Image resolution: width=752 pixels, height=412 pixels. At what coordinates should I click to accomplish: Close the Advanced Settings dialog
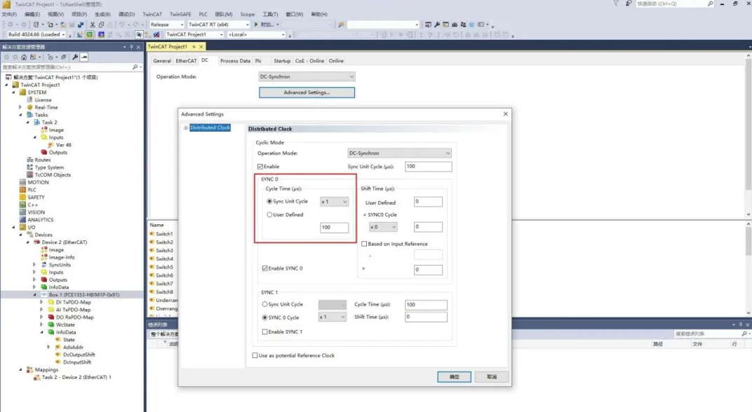pos(506,114)
